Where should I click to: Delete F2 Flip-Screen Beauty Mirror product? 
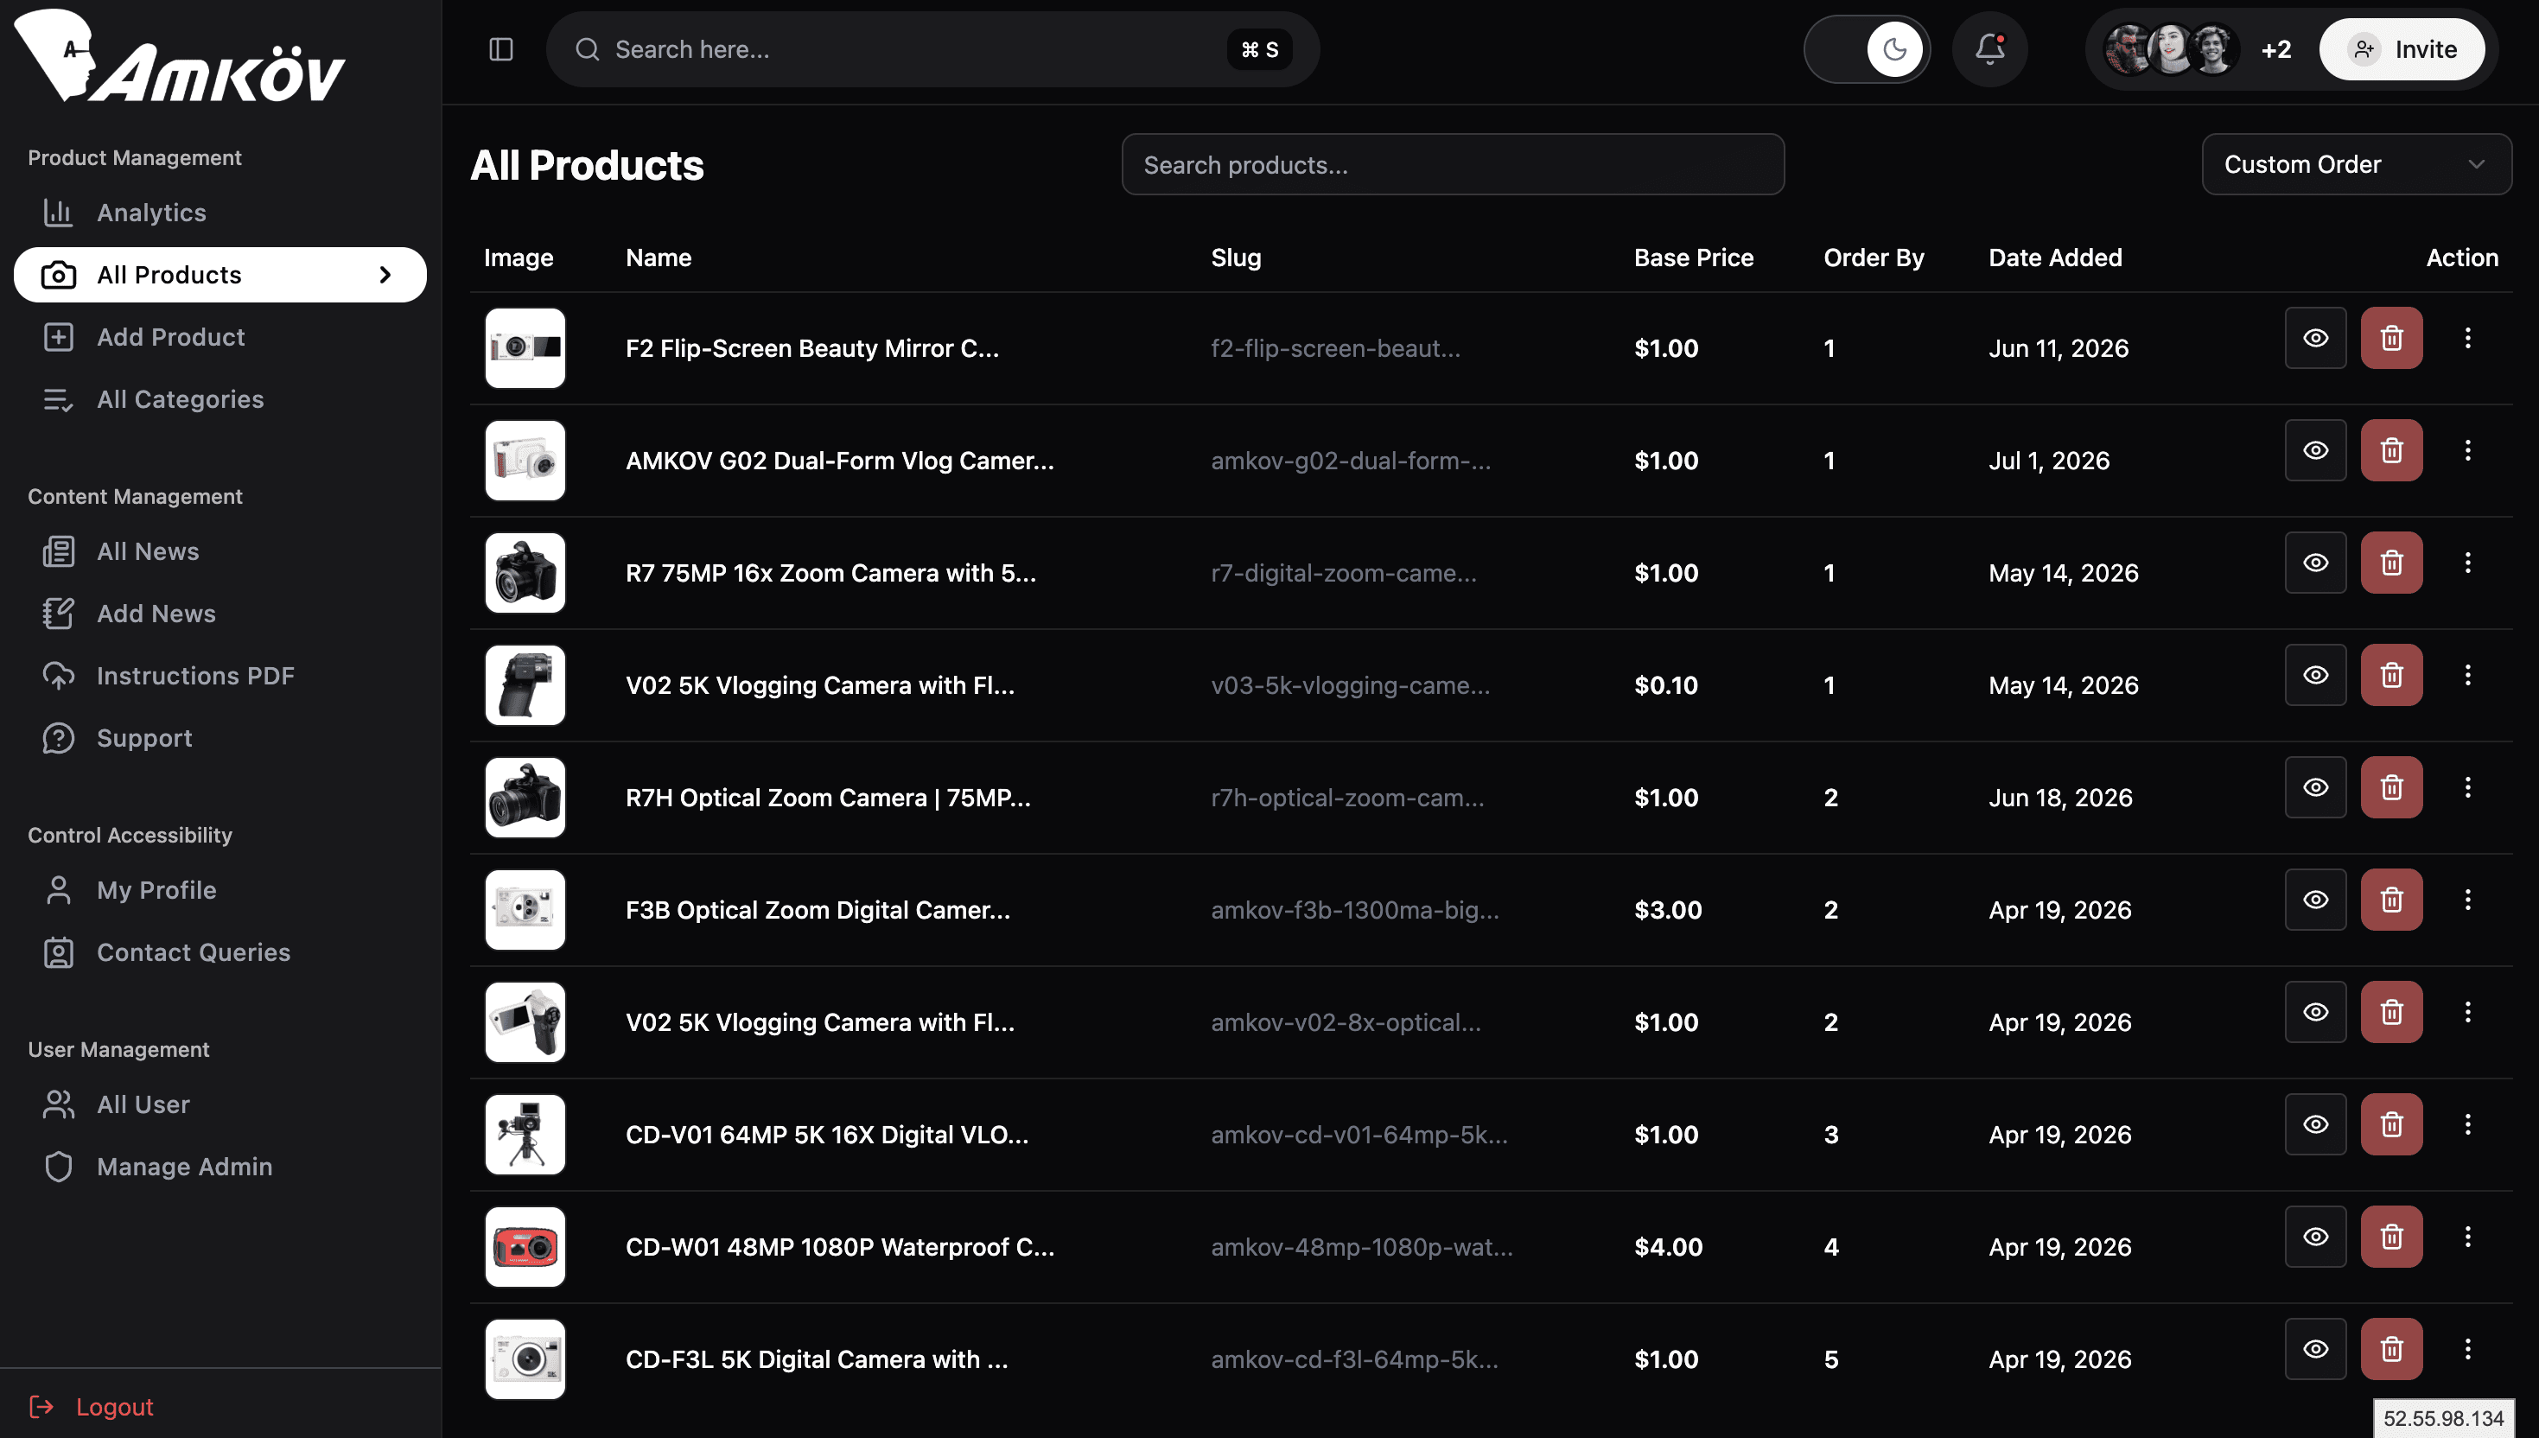[2391, 338]
